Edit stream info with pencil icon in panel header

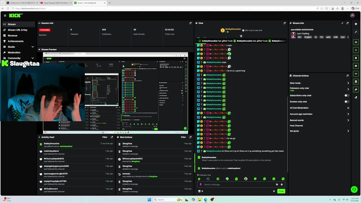click(342, 23)
